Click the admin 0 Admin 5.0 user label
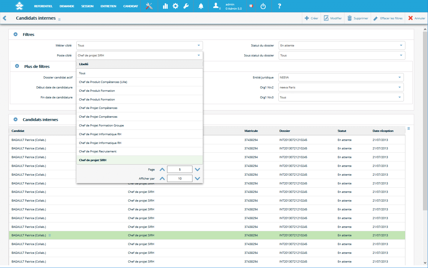Viewport: 428px width, 268px height. (x=233, y=6)
